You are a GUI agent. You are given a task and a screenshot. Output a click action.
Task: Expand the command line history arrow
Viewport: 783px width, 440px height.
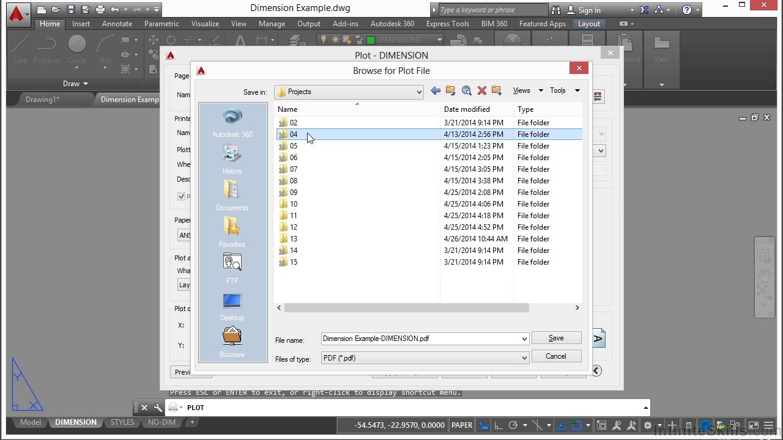click(645, 408)
